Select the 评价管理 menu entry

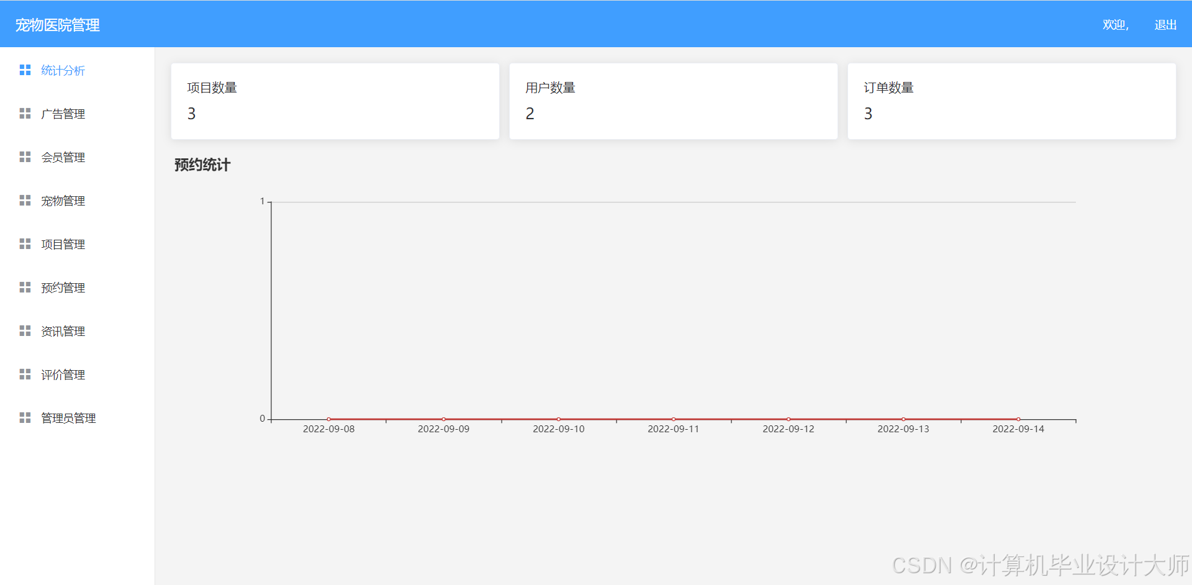tap(77, 374)
